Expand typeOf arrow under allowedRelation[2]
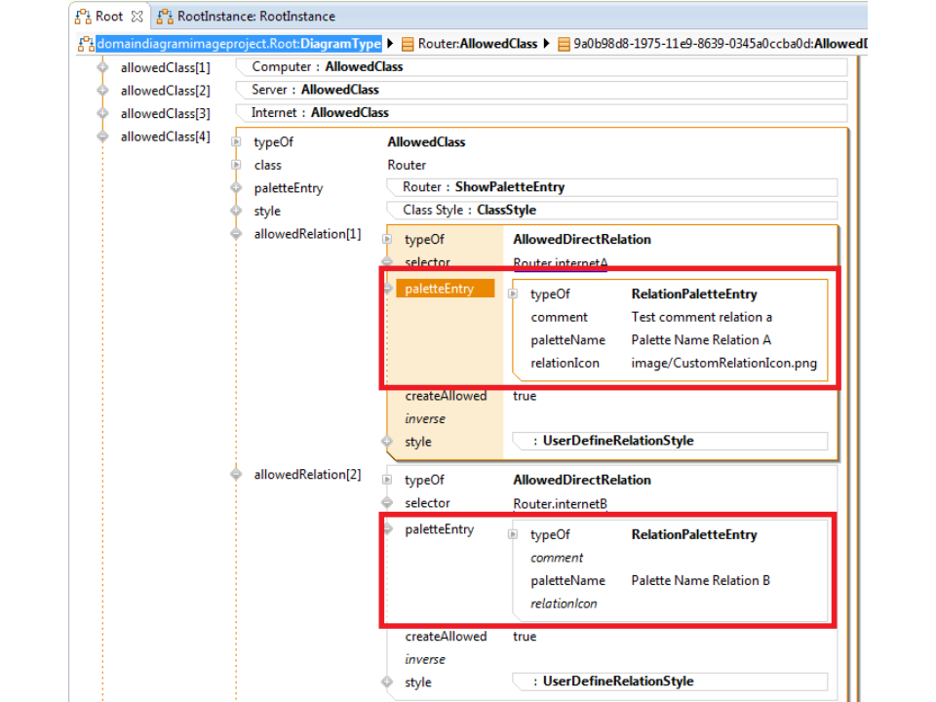 [387, 481]
